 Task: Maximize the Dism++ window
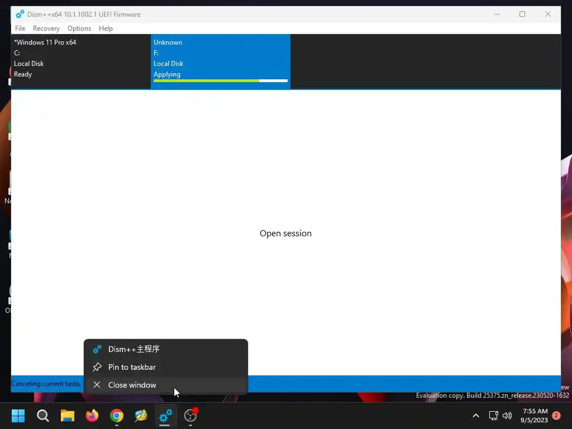522,14
